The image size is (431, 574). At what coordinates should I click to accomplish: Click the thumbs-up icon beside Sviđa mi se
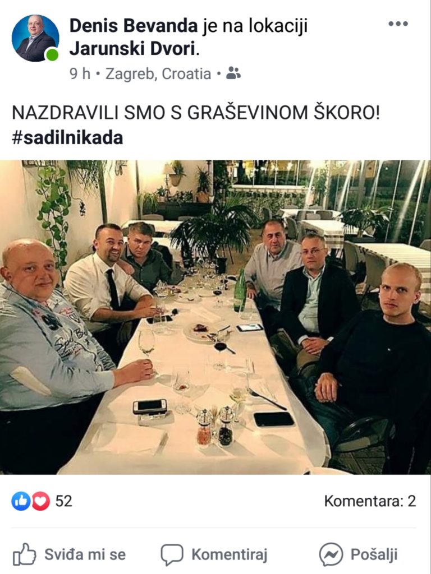(25, 554)
